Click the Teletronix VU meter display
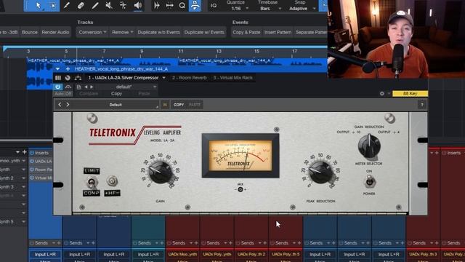The height and width of the screenshot is (262, 465). tap(240, 156)
